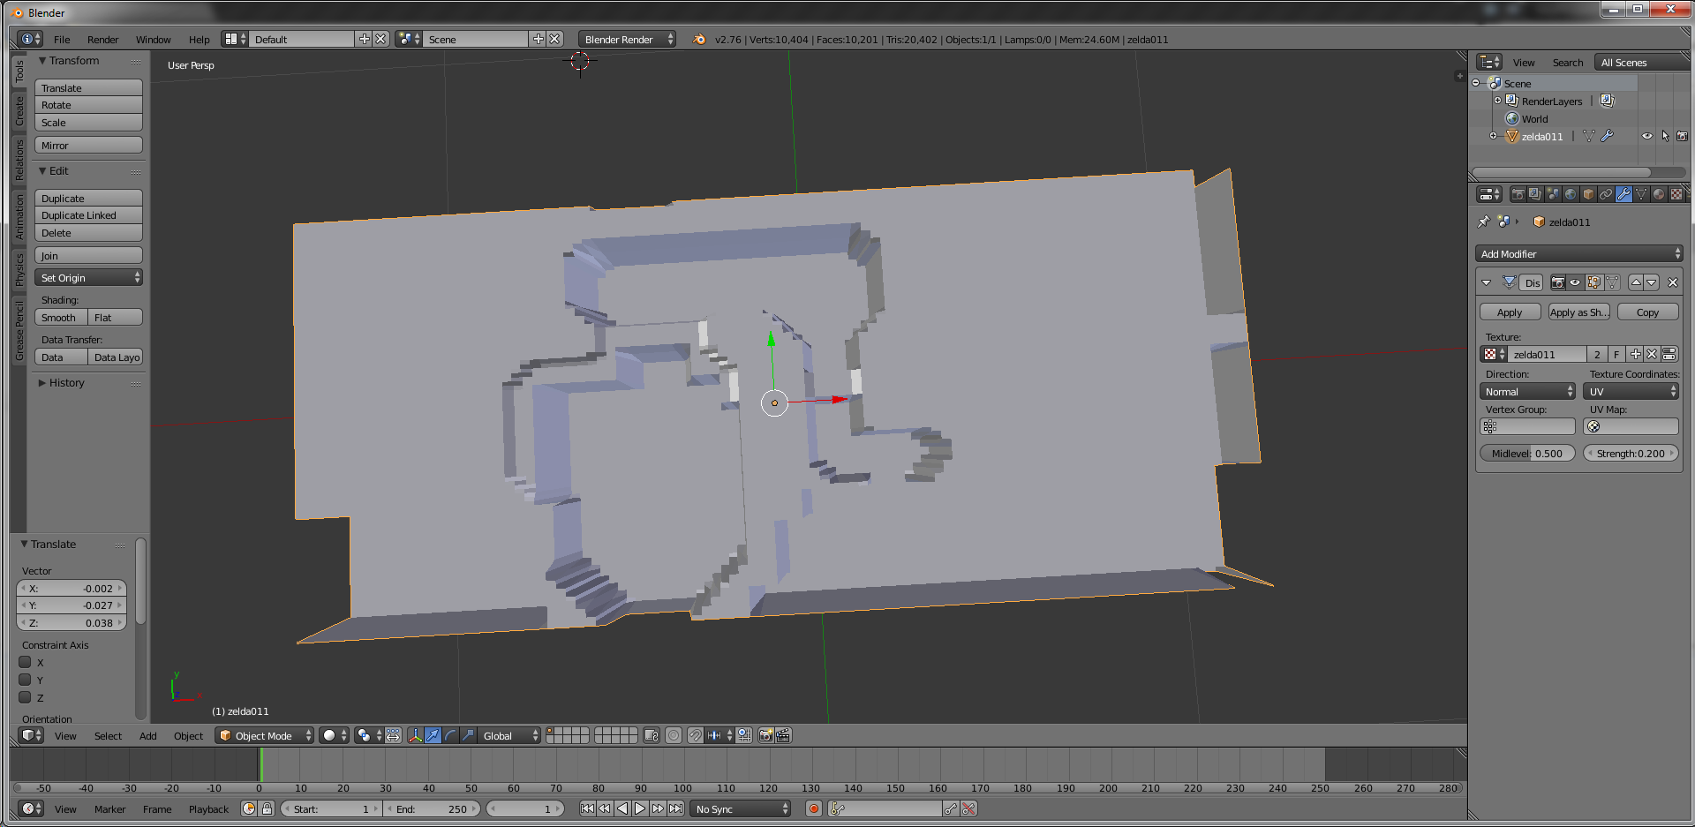Toggle automatic keyframe recording in the timeline
Image resolution: width=1695 pixels, height=827 pixels.
coord(814,808)
